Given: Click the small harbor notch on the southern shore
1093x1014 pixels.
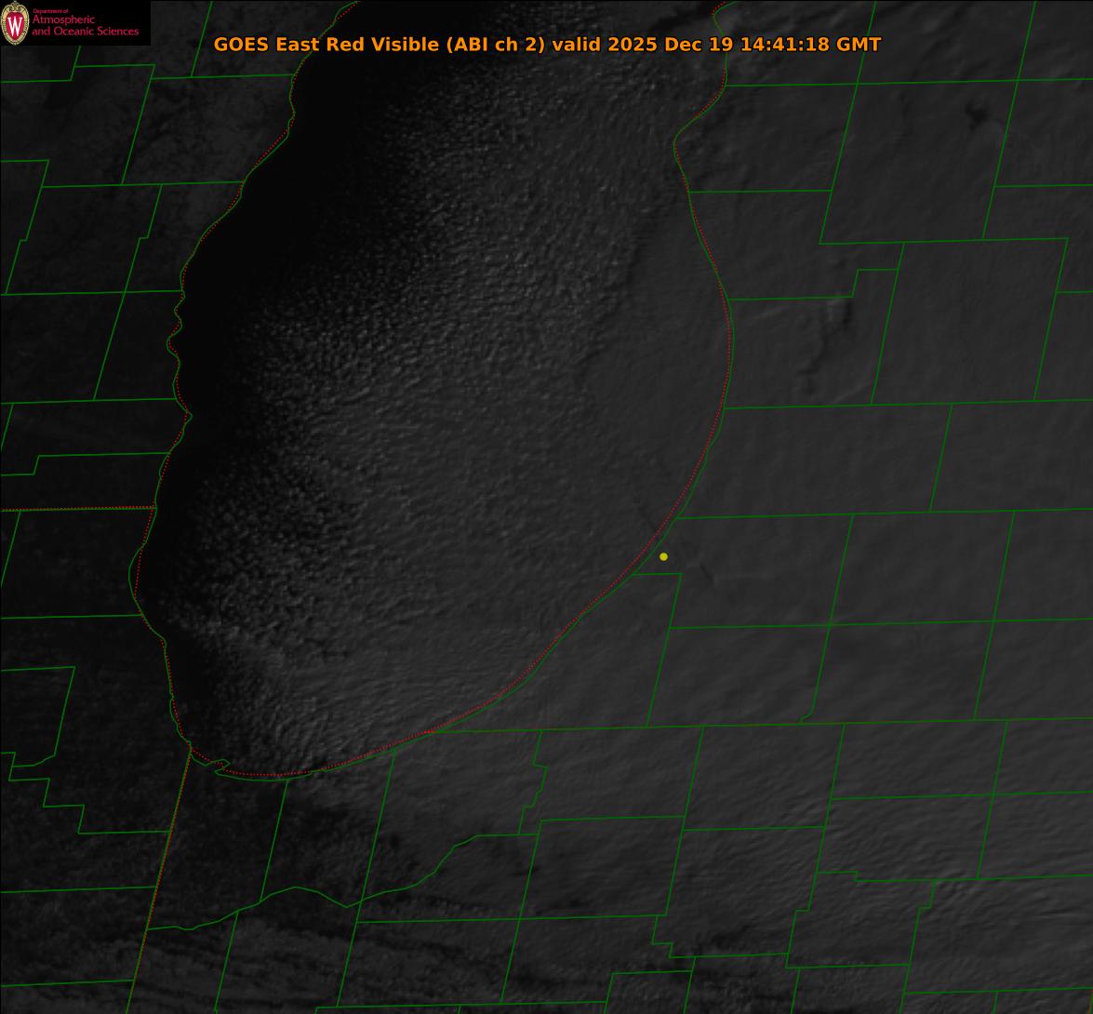Looking at the screenshot, I should [x=221, y=767].
